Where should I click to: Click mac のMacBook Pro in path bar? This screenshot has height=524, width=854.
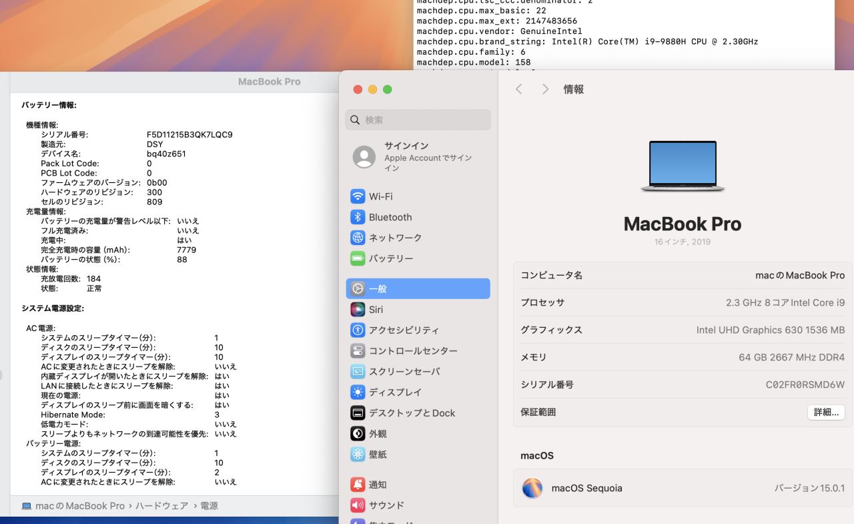click(x=80, y=506)
